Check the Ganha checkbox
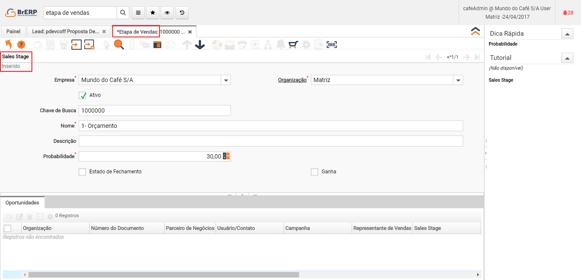The image size is (581, 280). pyautogui.click(x=315, y=172)
